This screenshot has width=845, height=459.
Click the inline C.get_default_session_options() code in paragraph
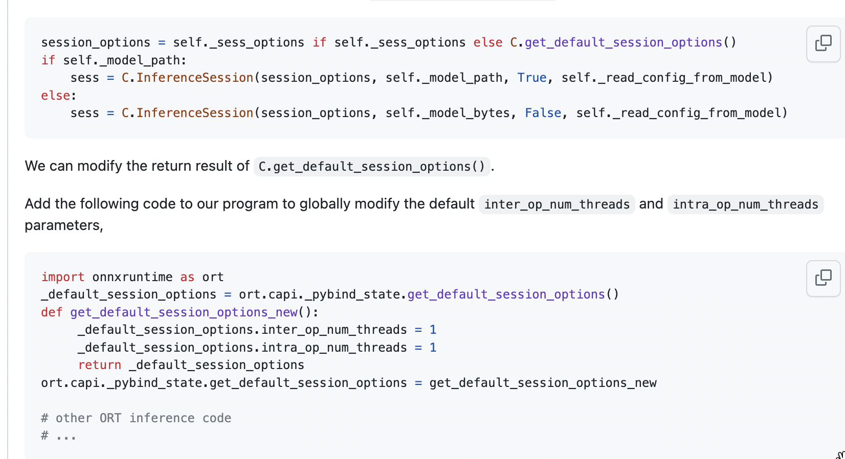click(x=372, y=167)
